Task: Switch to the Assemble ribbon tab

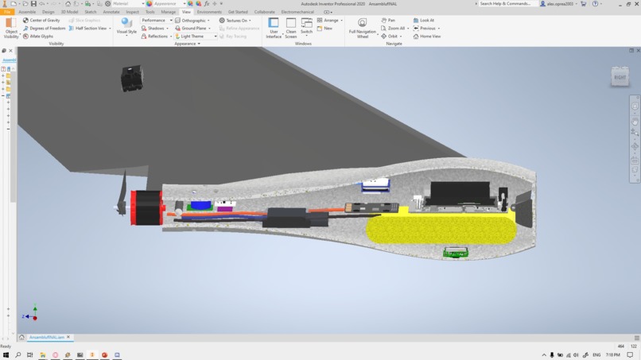Action: [27, 12]
